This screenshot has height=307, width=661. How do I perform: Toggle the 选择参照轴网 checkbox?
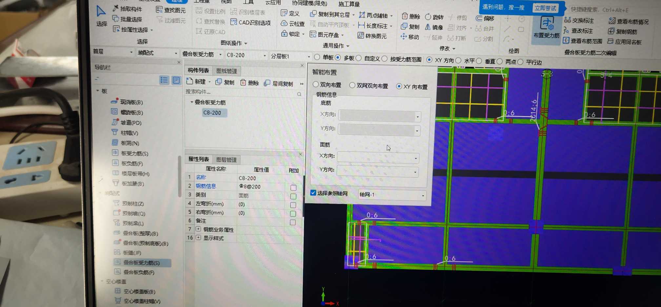point(313,193)
